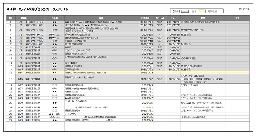Click the ステータス column header
Image resolution: width=256 pixels, height=138 pixels.
point(159,18)
